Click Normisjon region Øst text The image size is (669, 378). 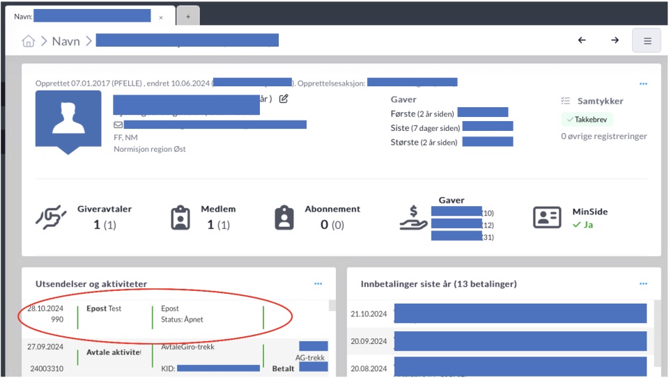(x=150, y=149)
